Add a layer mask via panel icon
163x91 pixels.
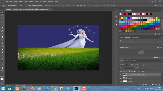146,85
